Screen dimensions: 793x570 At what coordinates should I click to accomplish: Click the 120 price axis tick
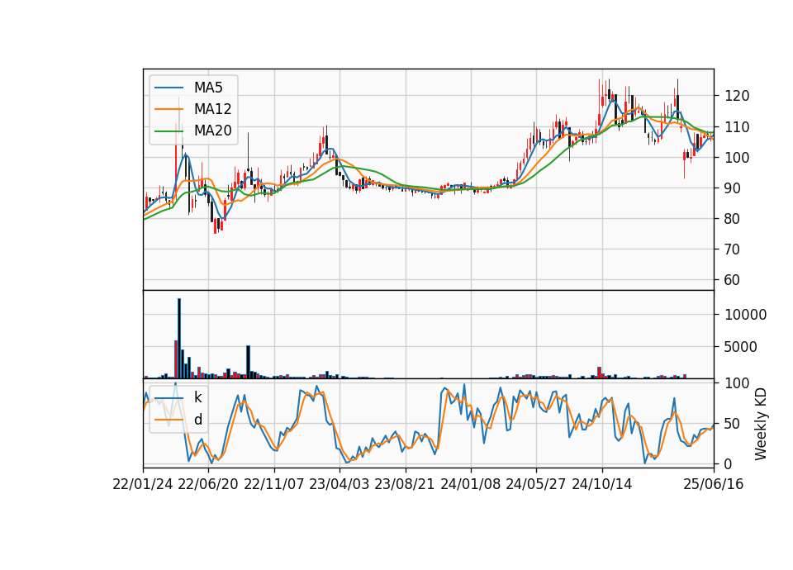pos(737,96)
